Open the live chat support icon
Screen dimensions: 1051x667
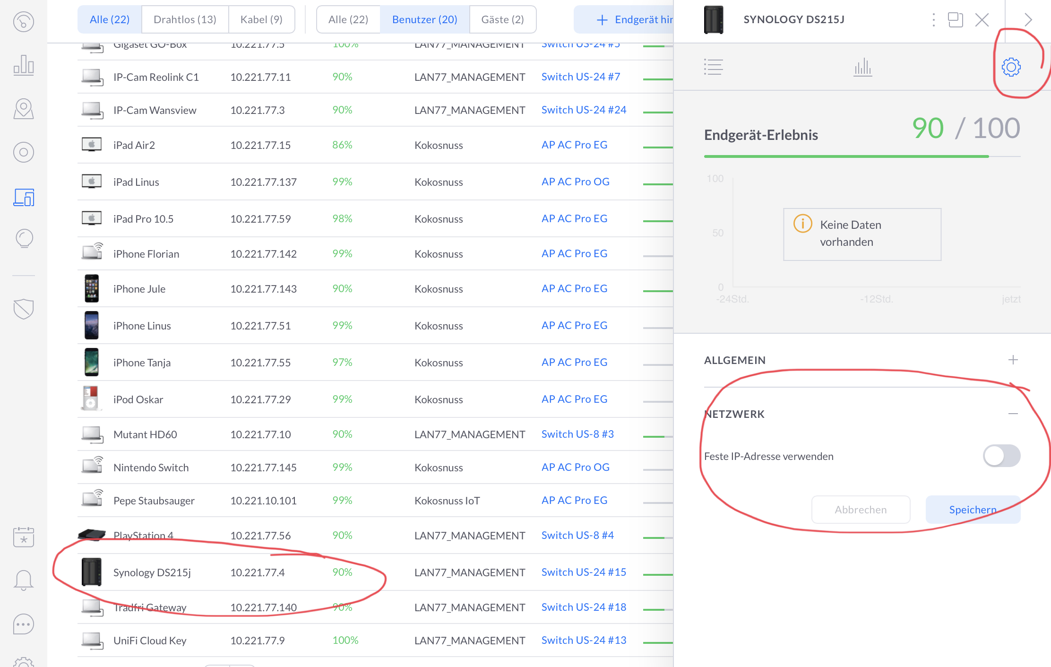(x=24, y=624)
